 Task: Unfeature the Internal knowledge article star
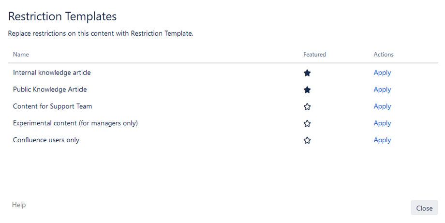click(x=307, y=73)
